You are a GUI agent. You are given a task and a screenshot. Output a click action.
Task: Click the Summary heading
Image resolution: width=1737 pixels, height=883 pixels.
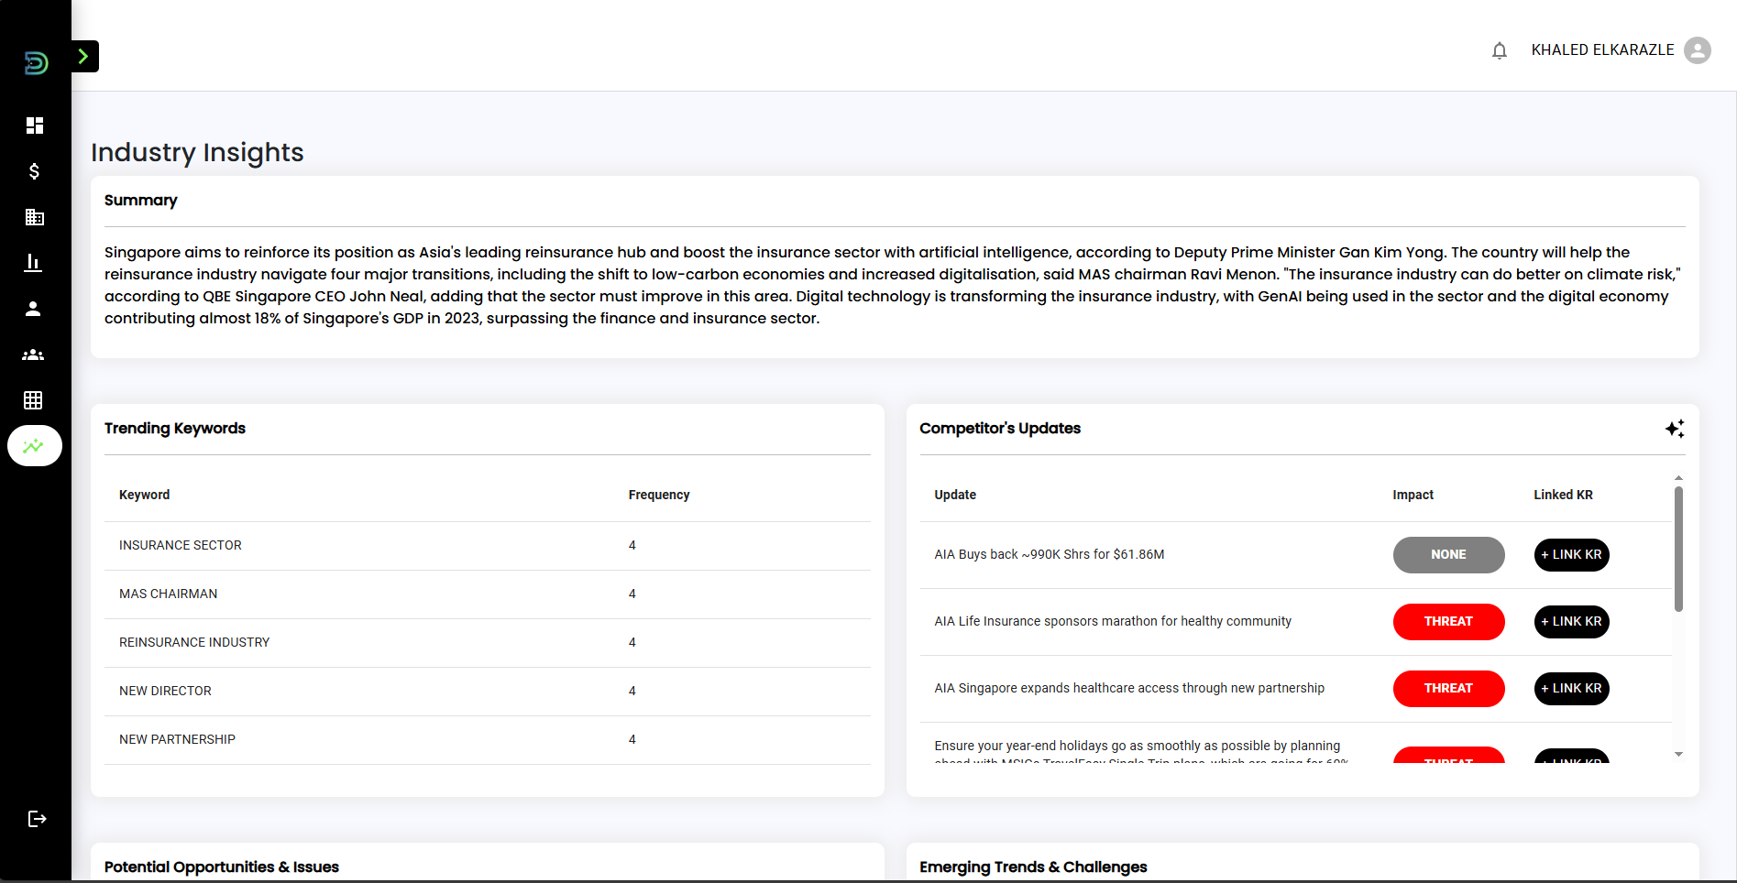pyautogui.click(x=141, y=201)
